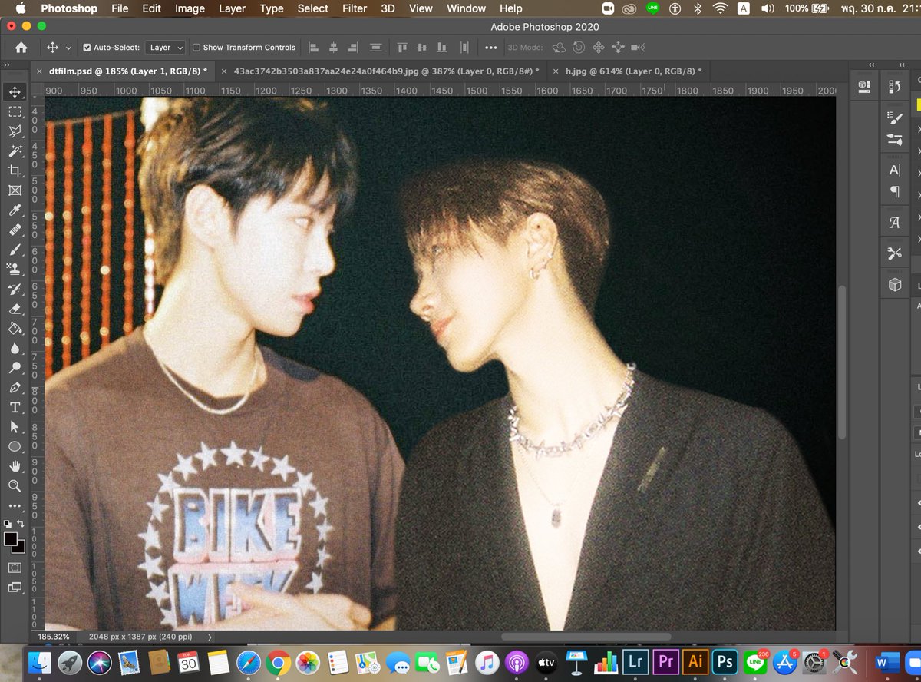Select the Ellipse shape tool
The image size is (921, 682).
pyautogui.click(x=15, y=446)
